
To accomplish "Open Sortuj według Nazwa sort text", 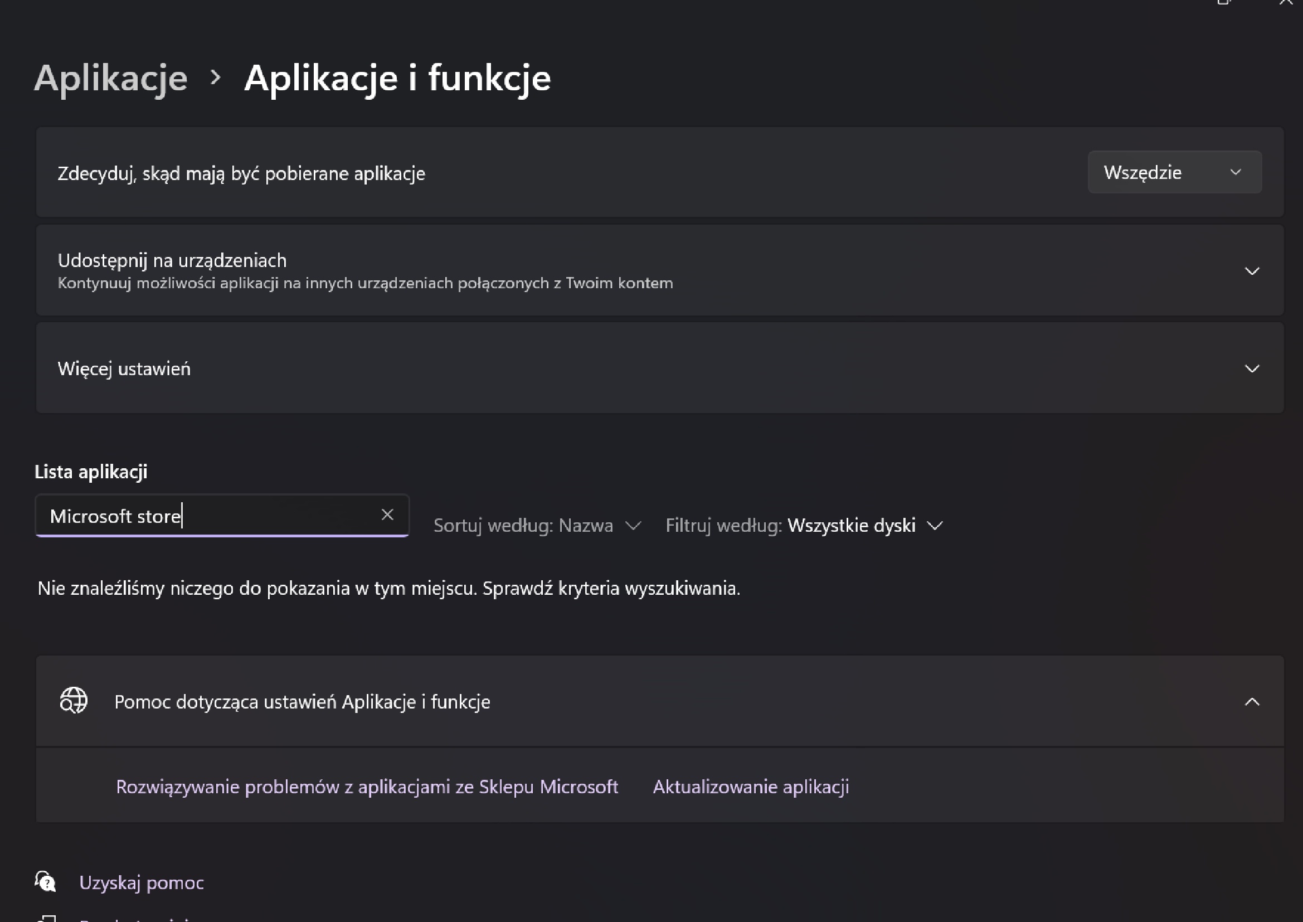I will [x=523, y=526].
